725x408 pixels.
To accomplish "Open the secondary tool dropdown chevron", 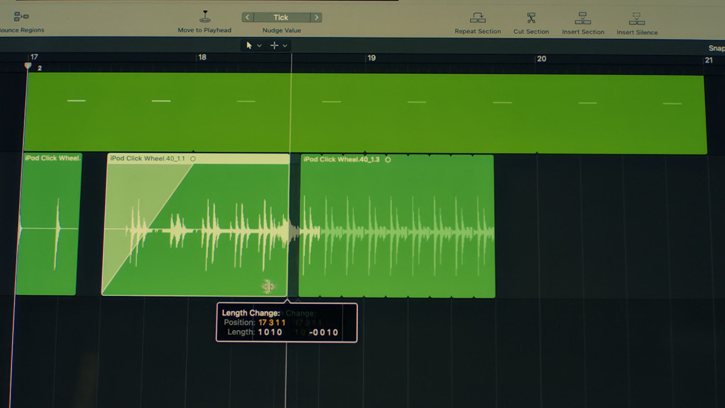I will pos(285,45).
